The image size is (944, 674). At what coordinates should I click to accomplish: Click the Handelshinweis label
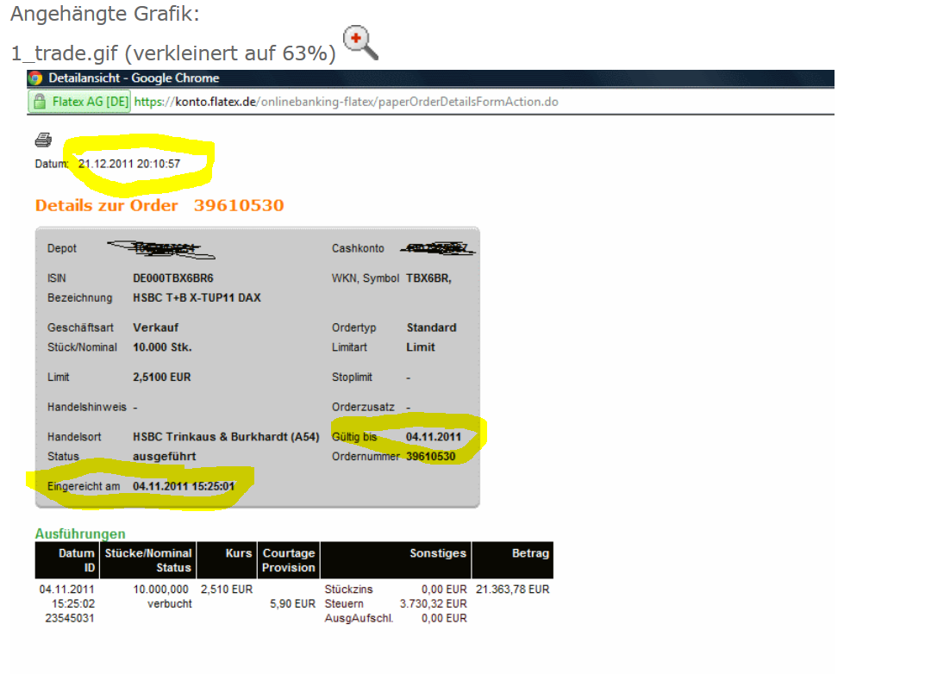(x=87, y=408)
